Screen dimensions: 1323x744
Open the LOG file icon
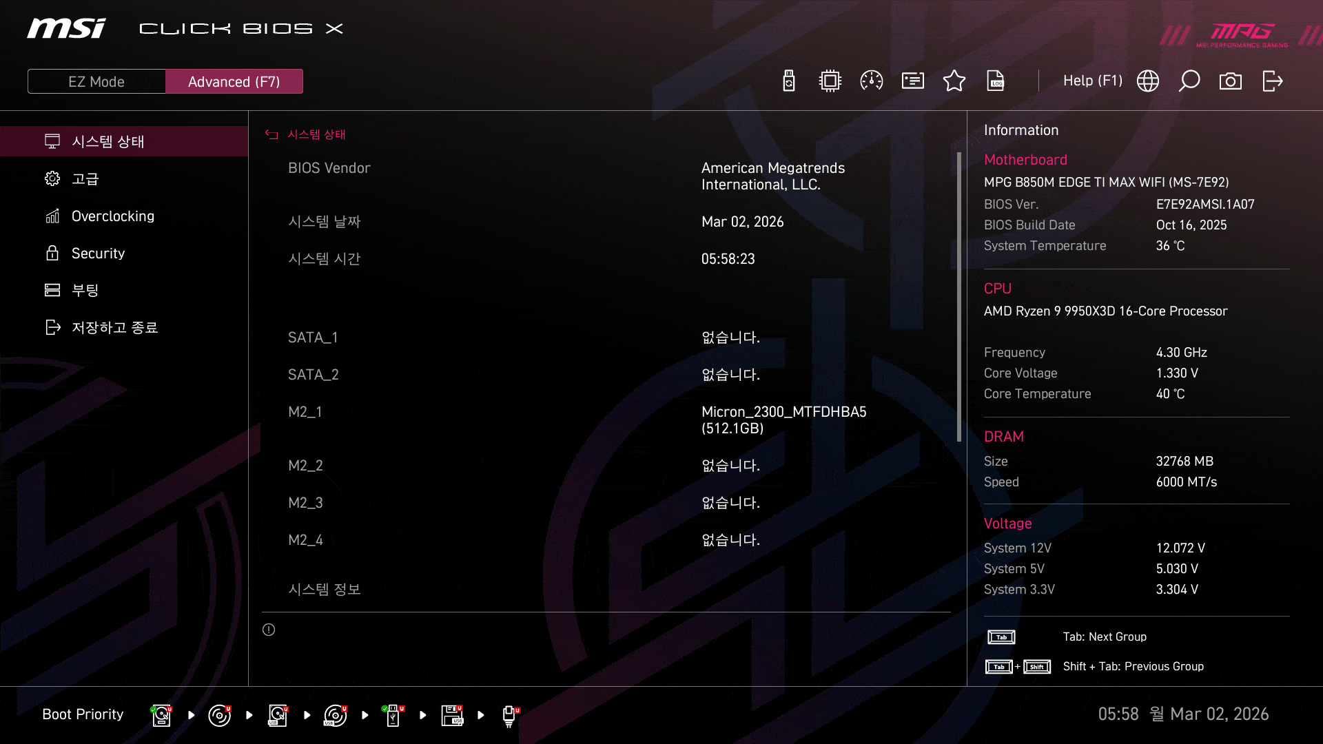pos(996,81)
